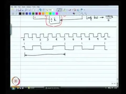Pick the bright green color swatch
The height and width of the screenshot is (94, 126).
pyautogui.click(x=50, y=14)
